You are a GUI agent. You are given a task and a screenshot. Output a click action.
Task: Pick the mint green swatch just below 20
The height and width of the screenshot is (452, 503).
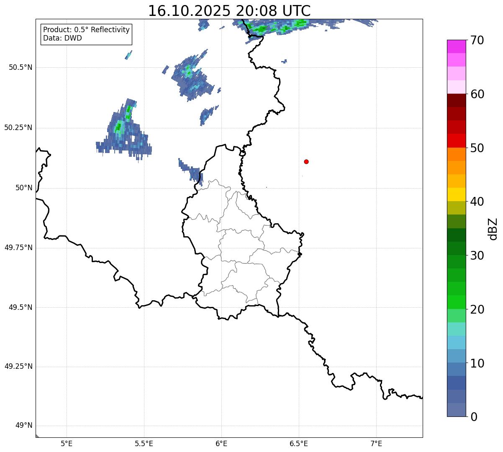pyautogui.click(x=456, y=316)
